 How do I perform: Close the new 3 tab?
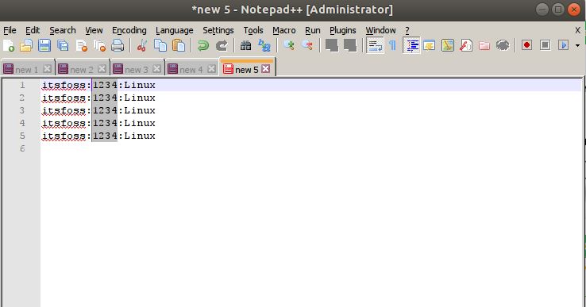click(x=157, y=69)
